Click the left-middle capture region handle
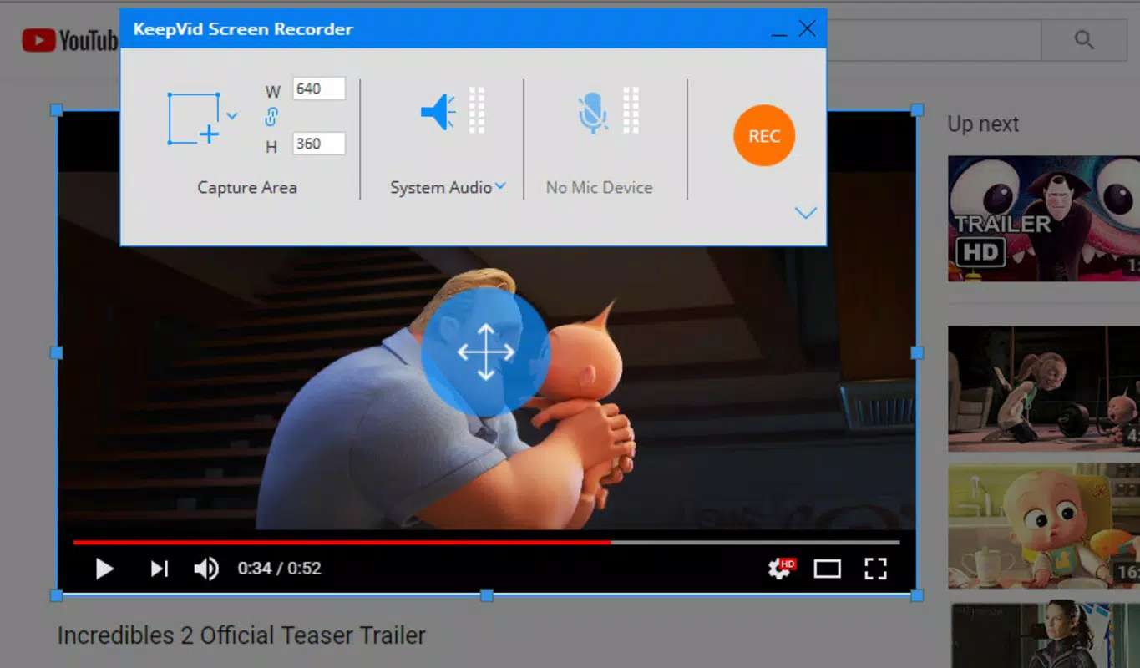This screenshot has height=668, width=1140. point(57,353)
